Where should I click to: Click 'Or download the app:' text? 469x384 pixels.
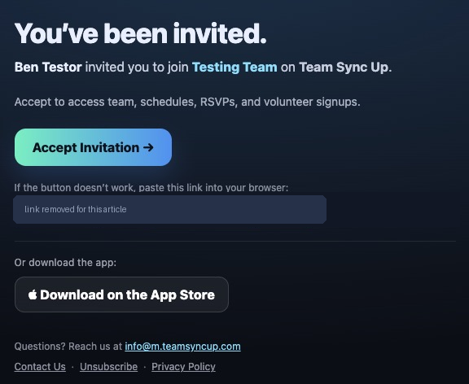pos(65,263)
